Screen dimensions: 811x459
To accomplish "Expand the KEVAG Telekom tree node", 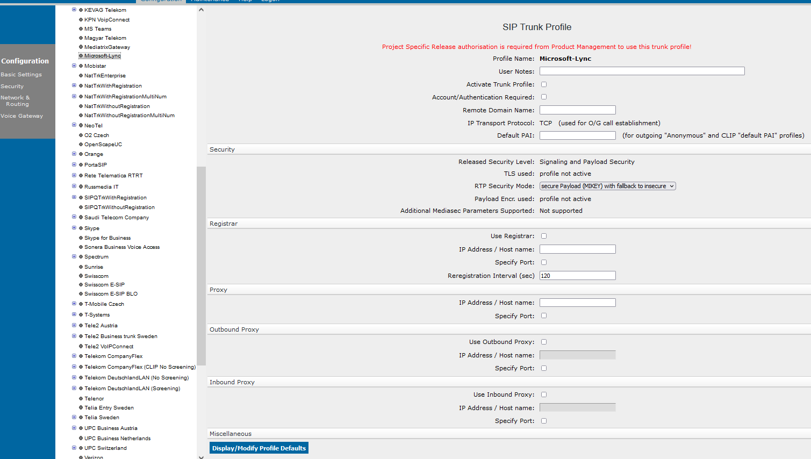I will click(74, 10).
